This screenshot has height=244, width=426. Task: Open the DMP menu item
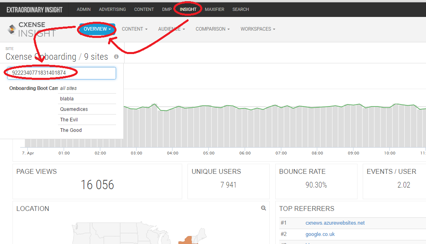(x=167, y=9)
